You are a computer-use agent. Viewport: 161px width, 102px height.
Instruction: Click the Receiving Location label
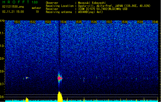(x=60, y=6)
